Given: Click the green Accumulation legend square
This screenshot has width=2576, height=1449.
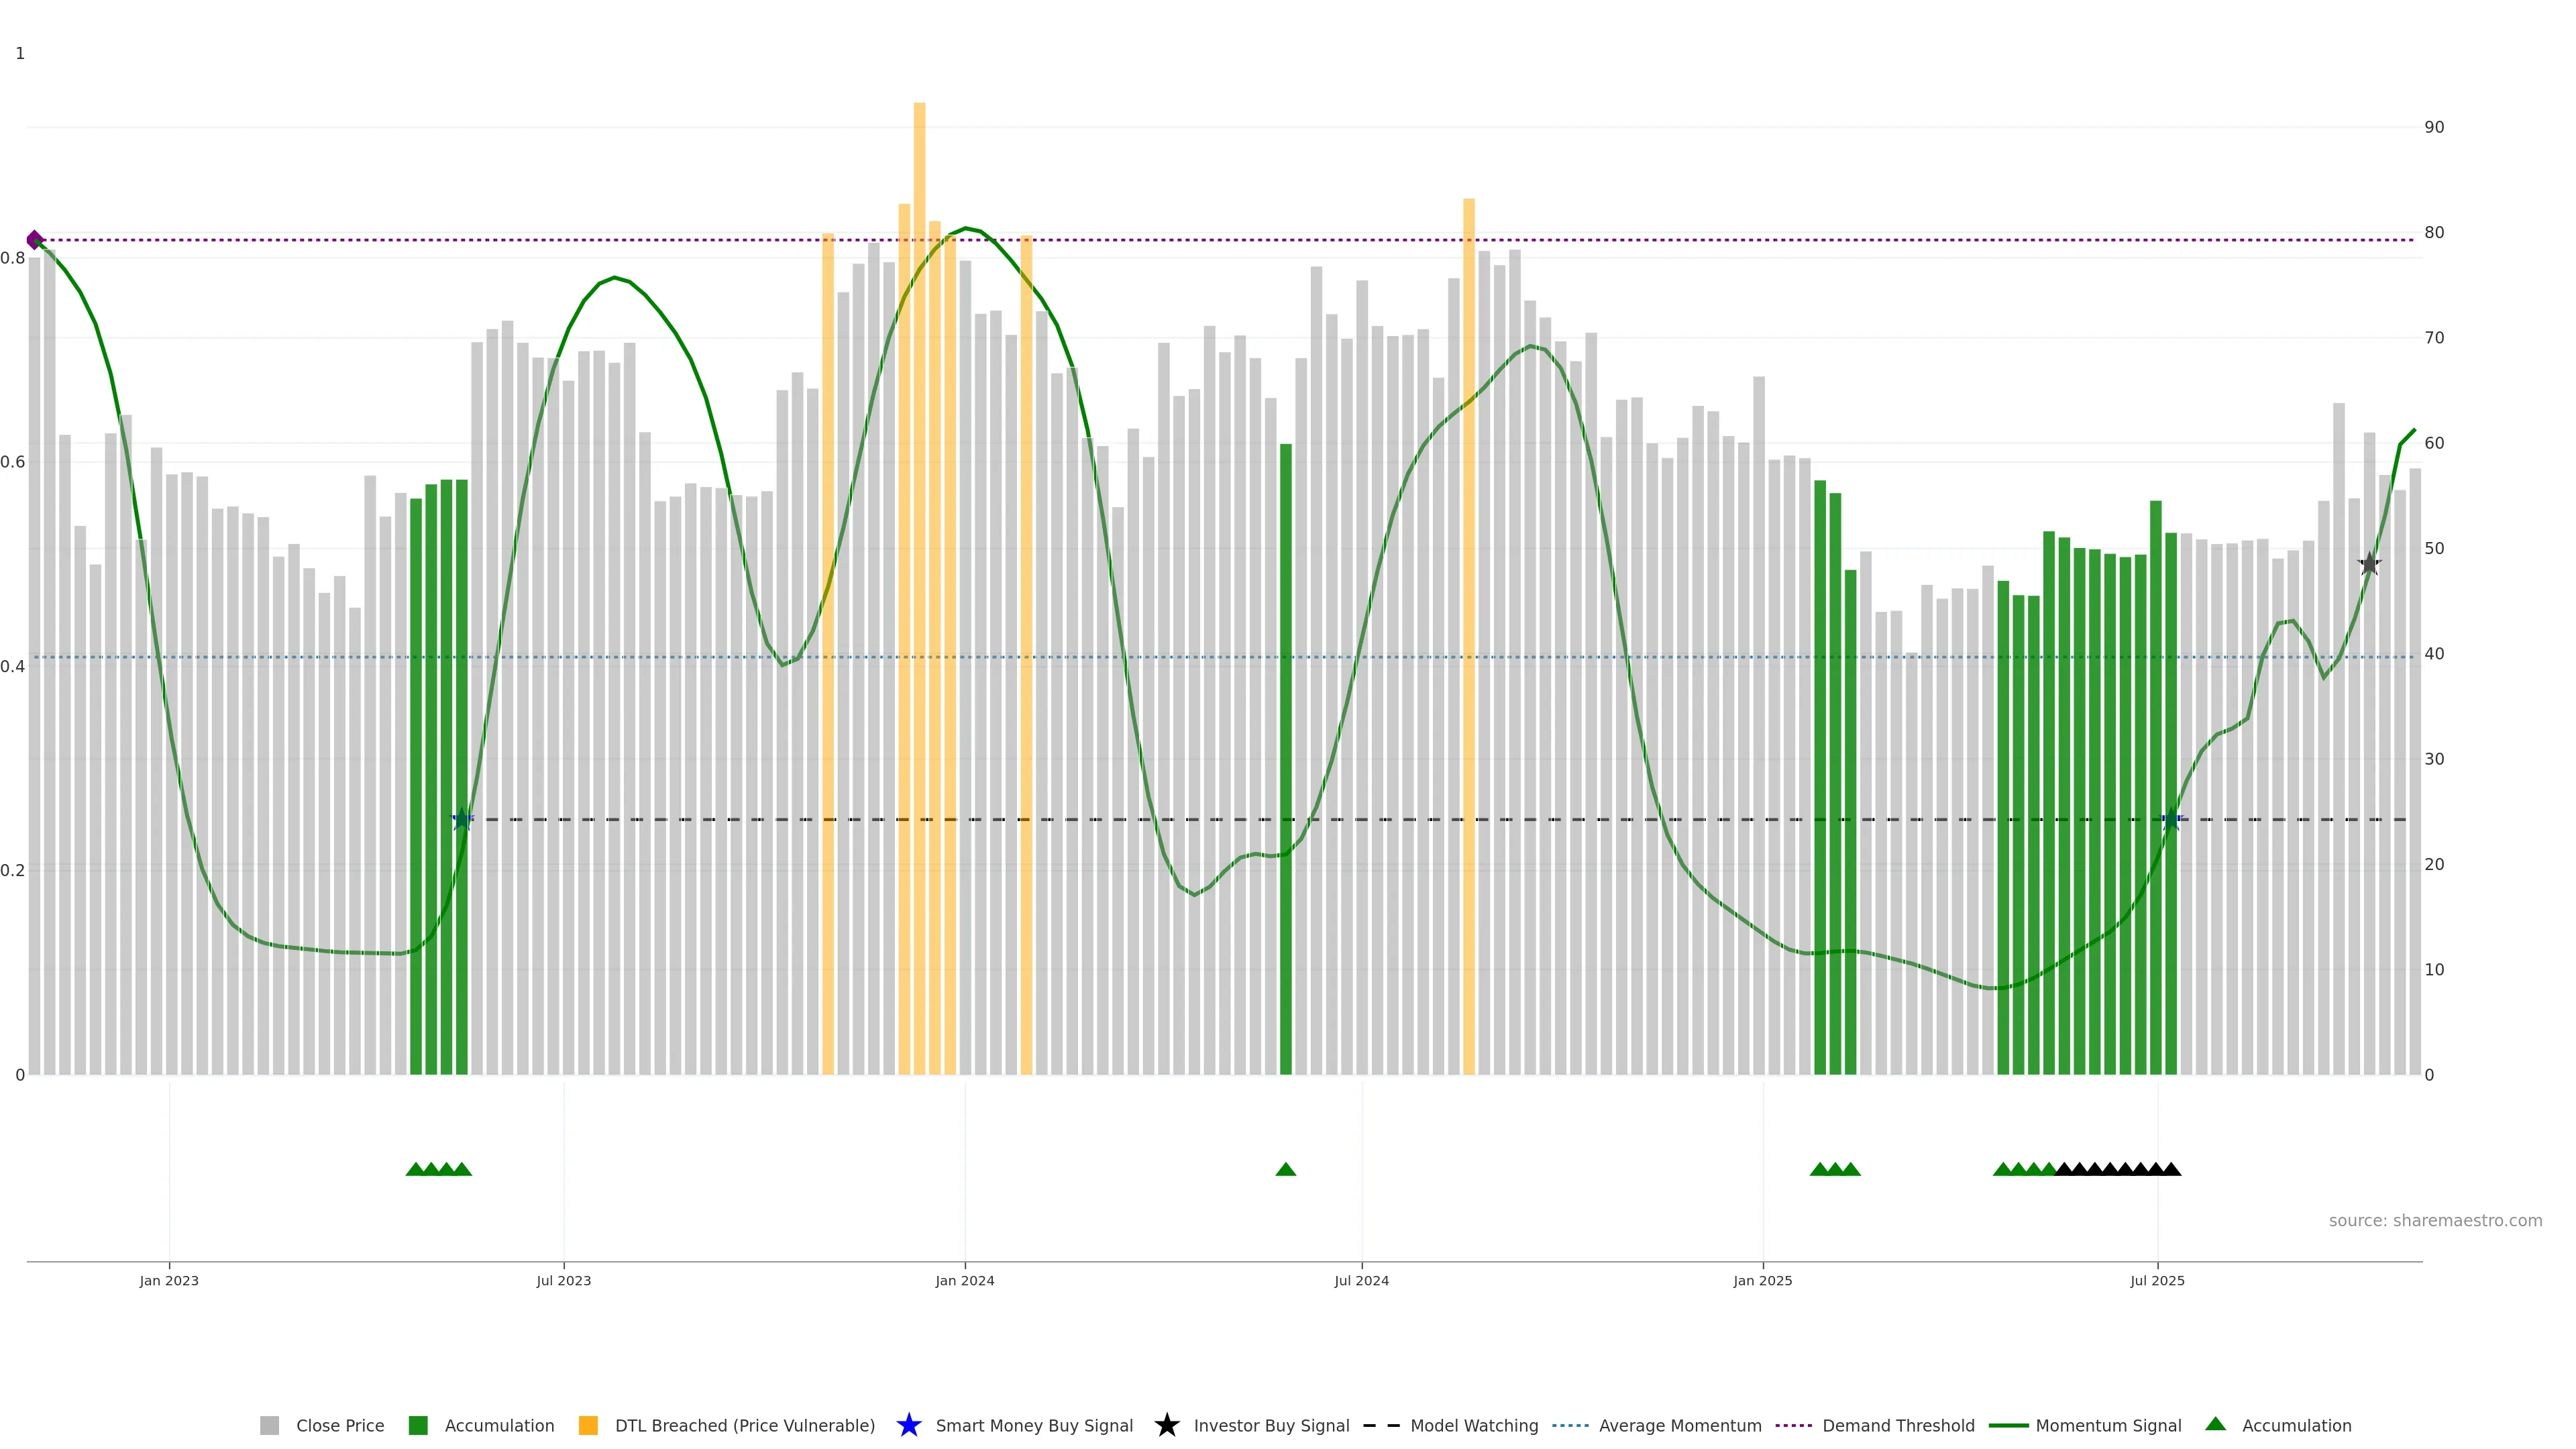Looking at the screenshot, I should coord(418,1425).
